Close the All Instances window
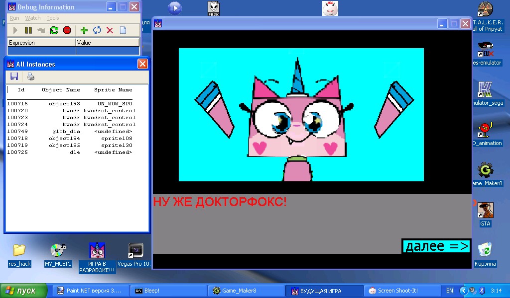 click(x=142, y=64)
